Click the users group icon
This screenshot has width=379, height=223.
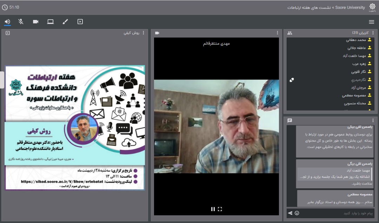click(x=290, y=33)
